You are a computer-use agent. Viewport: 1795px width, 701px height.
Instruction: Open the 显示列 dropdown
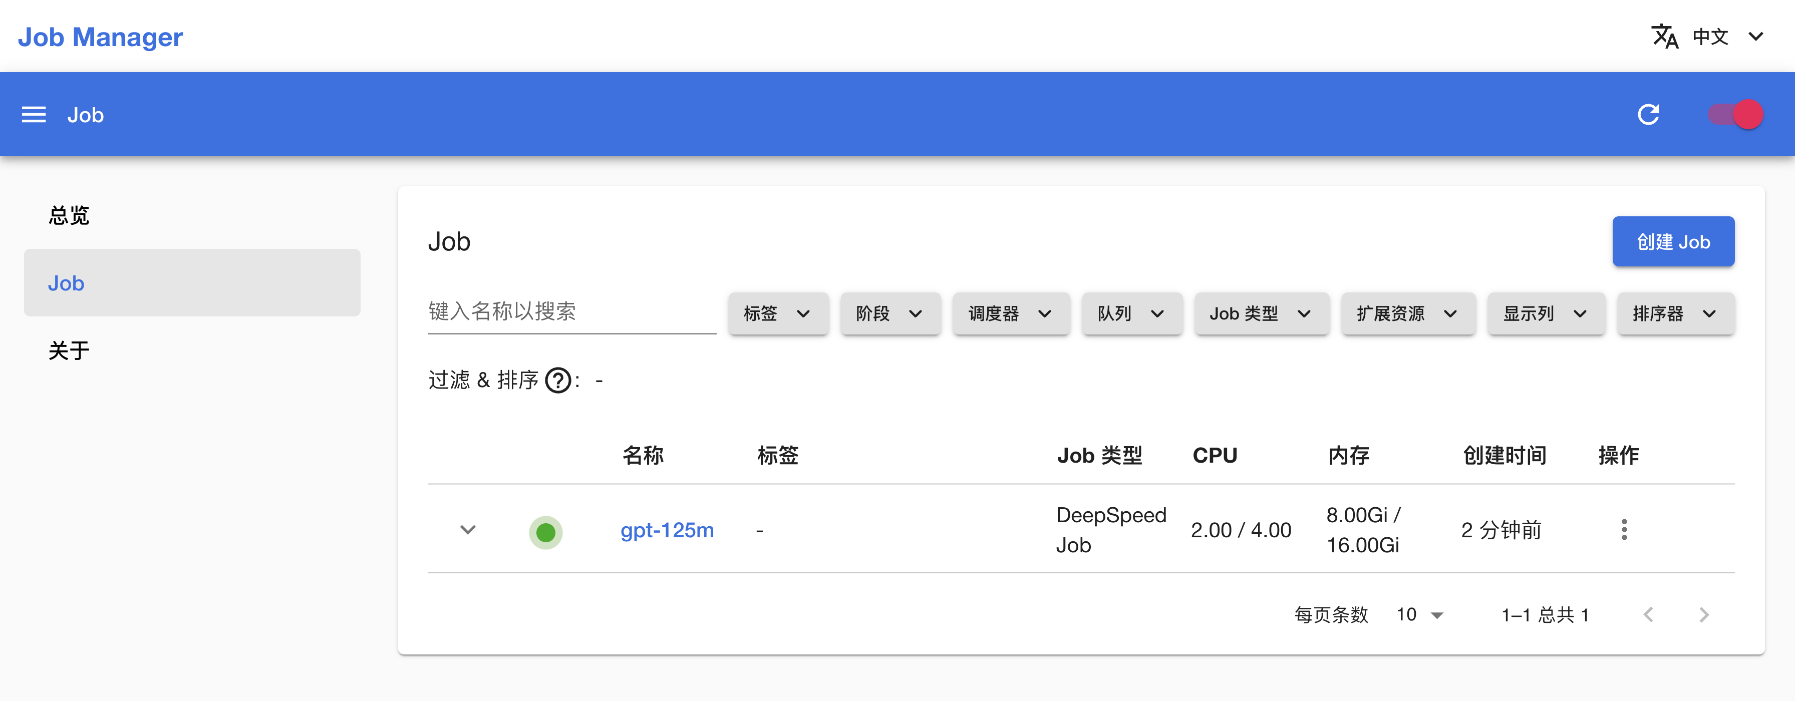tap(1546, 313)
